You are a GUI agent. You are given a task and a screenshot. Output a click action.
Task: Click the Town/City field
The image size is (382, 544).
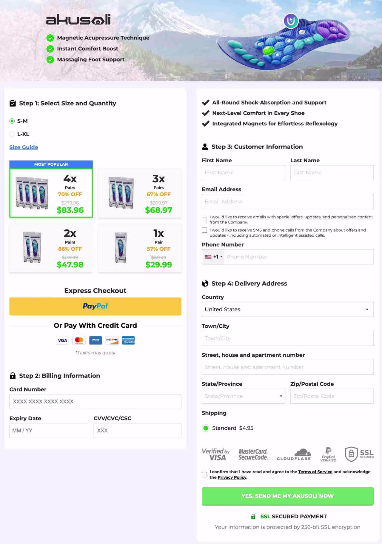288,338
